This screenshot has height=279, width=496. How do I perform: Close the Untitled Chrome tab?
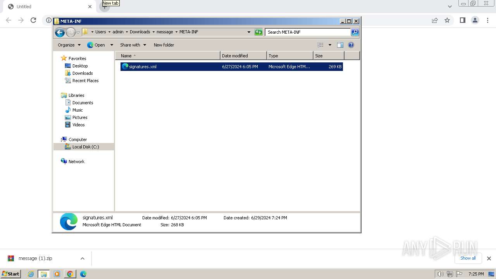point(90,7)
